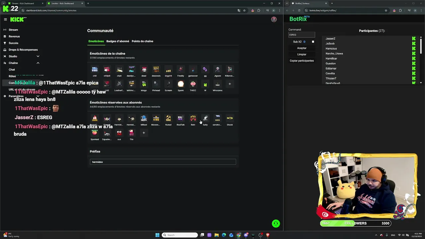Open the Whocares emote
The image size is (425, 239).
tap(217, 84)
